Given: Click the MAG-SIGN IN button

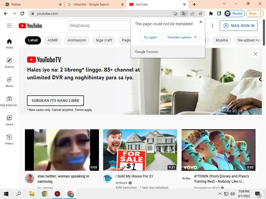Looking at the screenshot, I should click(x=239, y=26).
